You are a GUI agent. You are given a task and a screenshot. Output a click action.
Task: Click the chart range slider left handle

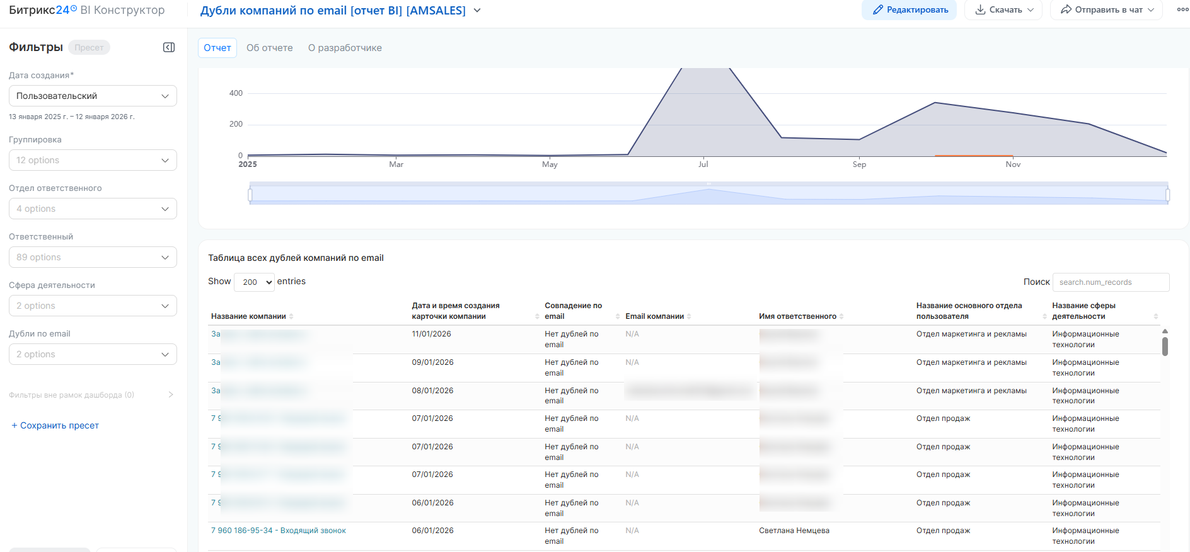pyautogui.click(x=250, y=195)
